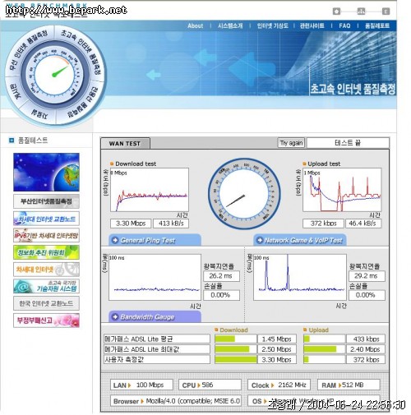Click the 메가패스 ADSL Lite 평균 row label
The height and width of the screenshot is (415, 411).
tap(157, 339)
